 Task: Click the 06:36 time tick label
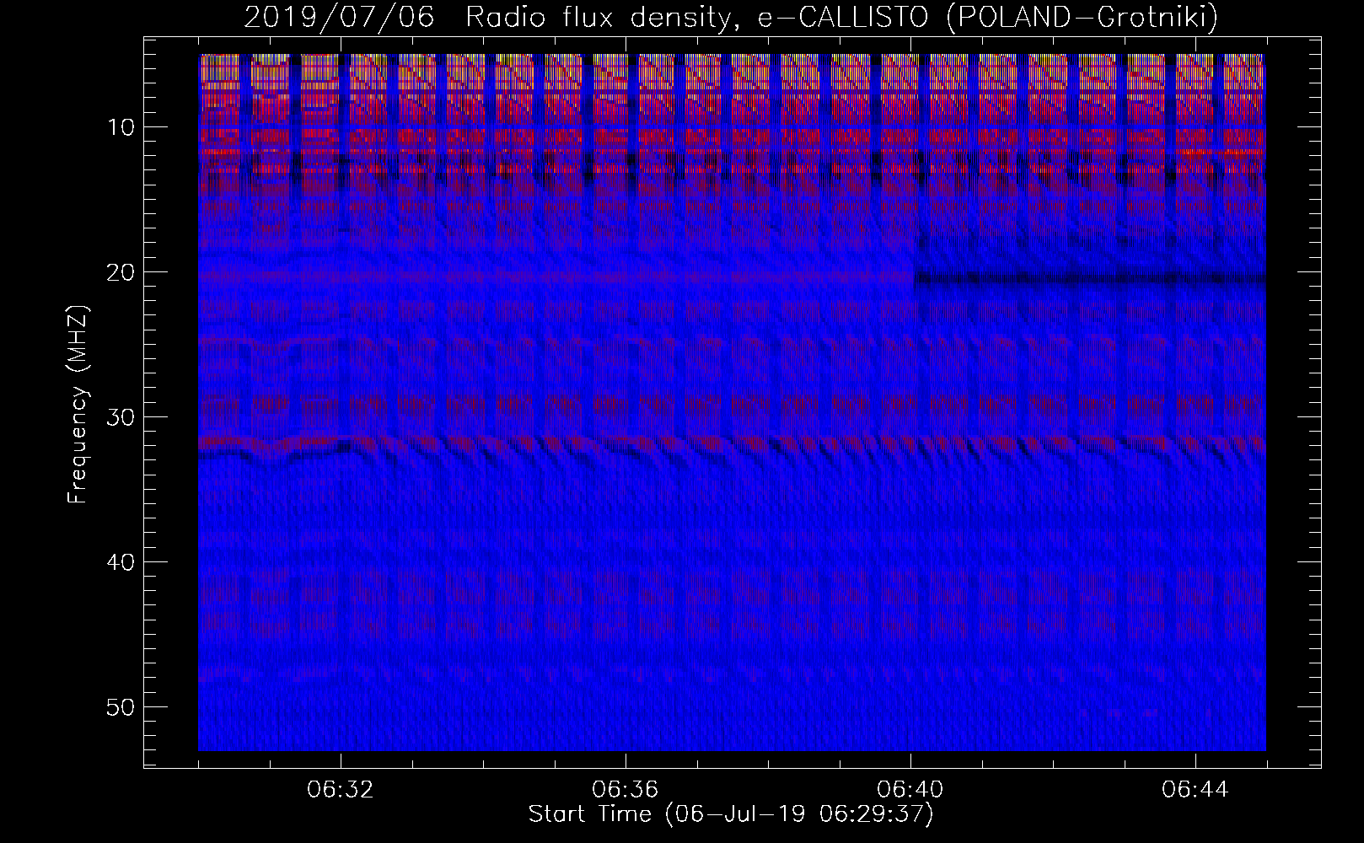626,790
